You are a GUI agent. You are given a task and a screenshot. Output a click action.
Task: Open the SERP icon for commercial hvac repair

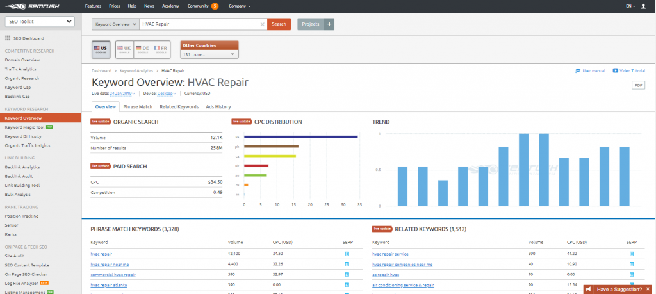pos(347,275)
